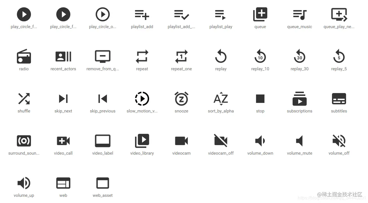Select the replay_10 icon
This screenshot has height=203, width=368.
tap(260, 56)
